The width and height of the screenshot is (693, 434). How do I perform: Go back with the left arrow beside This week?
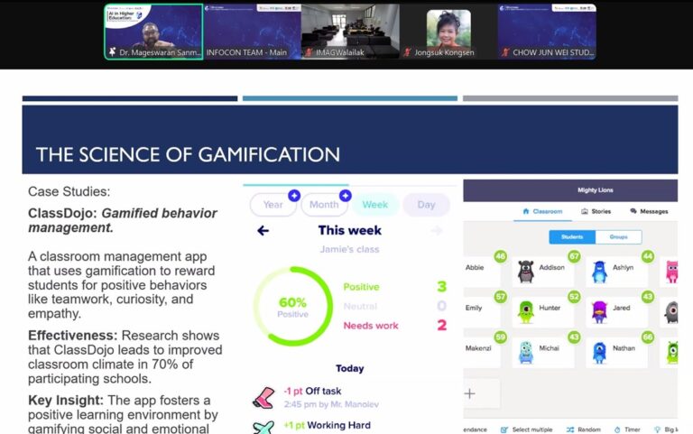point(263,230)
